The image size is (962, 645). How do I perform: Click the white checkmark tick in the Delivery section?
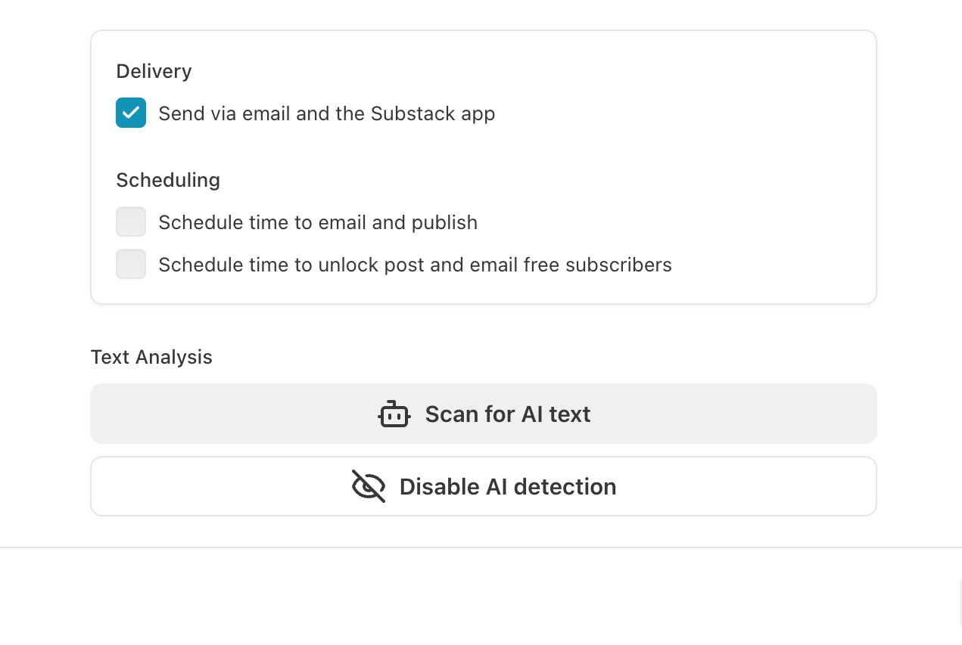point(131,113)
